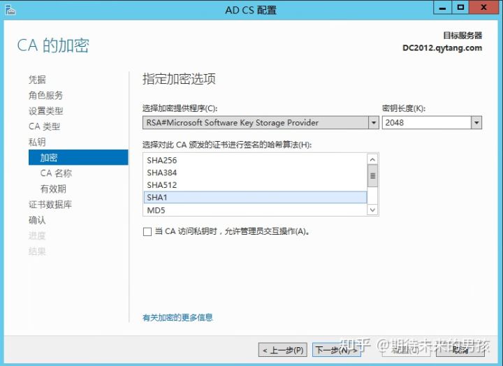Go to 角色服务 step in sidebar

(45, 95)
